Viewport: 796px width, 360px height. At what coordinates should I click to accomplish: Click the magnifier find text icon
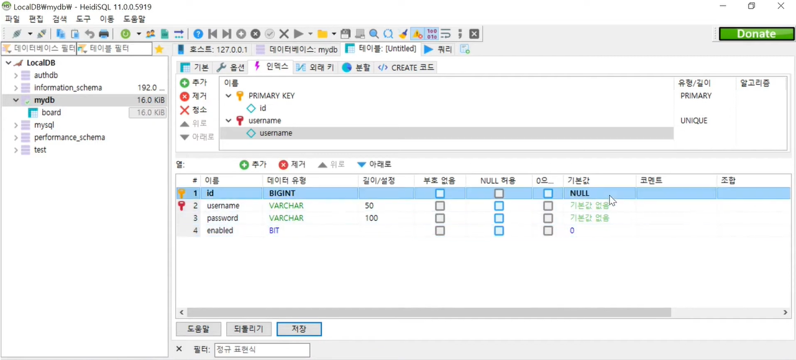click(374, 34)
